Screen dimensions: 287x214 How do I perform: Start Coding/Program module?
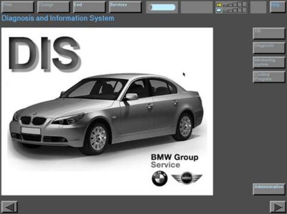pos(269,77)
